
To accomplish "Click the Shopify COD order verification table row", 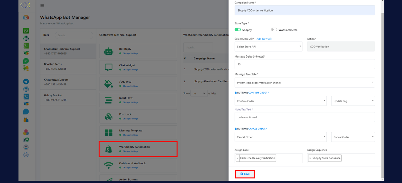I will coord(206,69).
